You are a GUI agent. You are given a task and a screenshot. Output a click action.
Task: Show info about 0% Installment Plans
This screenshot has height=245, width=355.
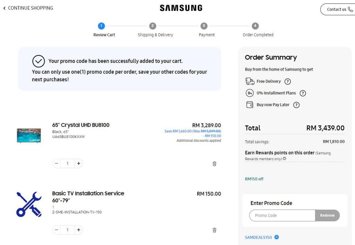click(x=303, y=93)
